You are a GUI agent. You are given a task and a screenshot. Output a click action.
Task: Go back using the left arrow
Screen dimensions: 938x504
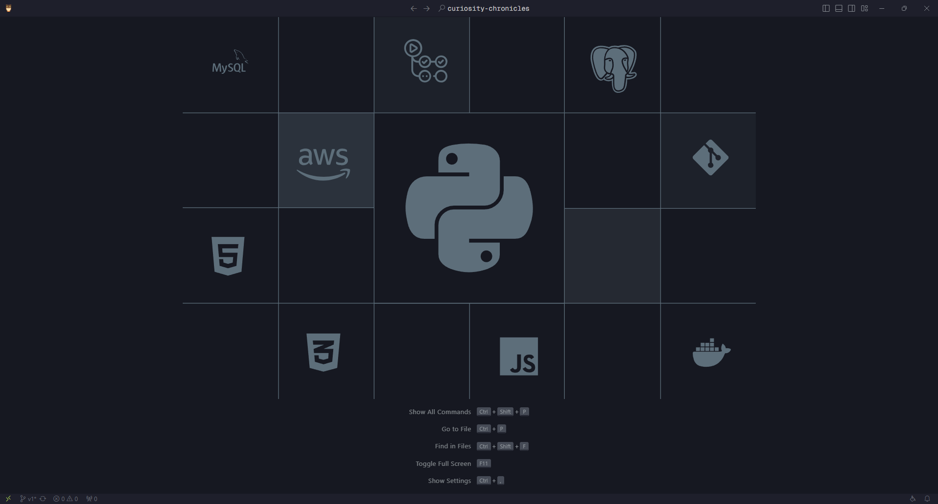click(414, 8)
